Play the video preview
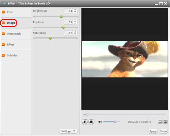 [85, 122]
